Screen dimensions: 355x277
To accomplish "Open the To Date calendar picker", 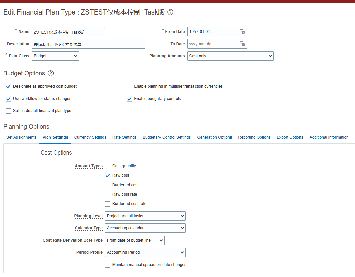I will click(x=242, y=44).
